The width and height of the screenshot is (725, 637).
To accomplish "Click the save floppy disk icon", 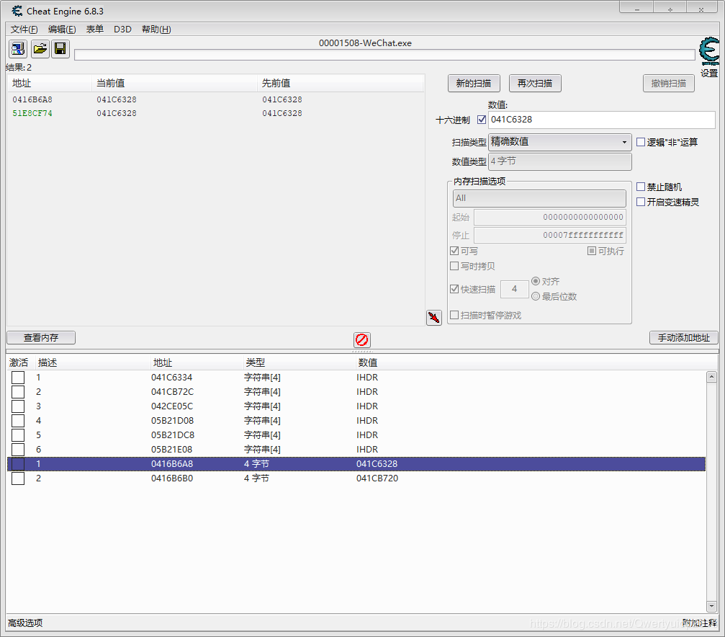I will point(60,48).
